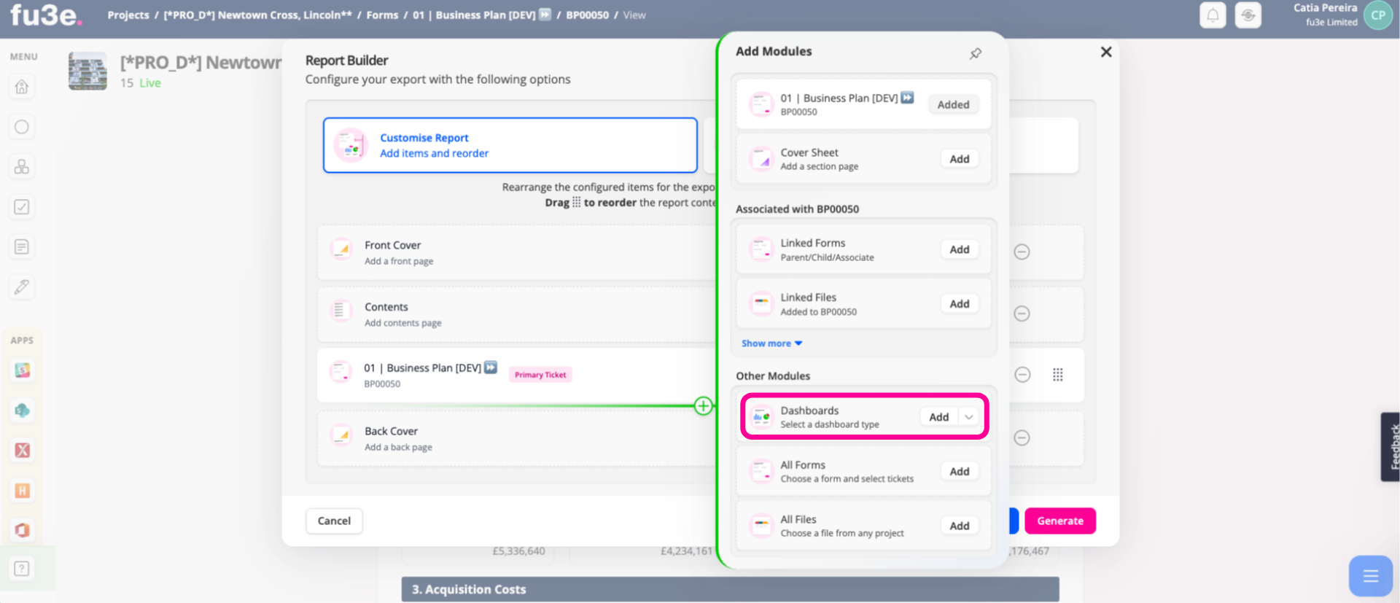The height and width of the screenshot is (603, 1400).
Task: Click the 3. Acquisition Costs section header
Action: [730, 589]
